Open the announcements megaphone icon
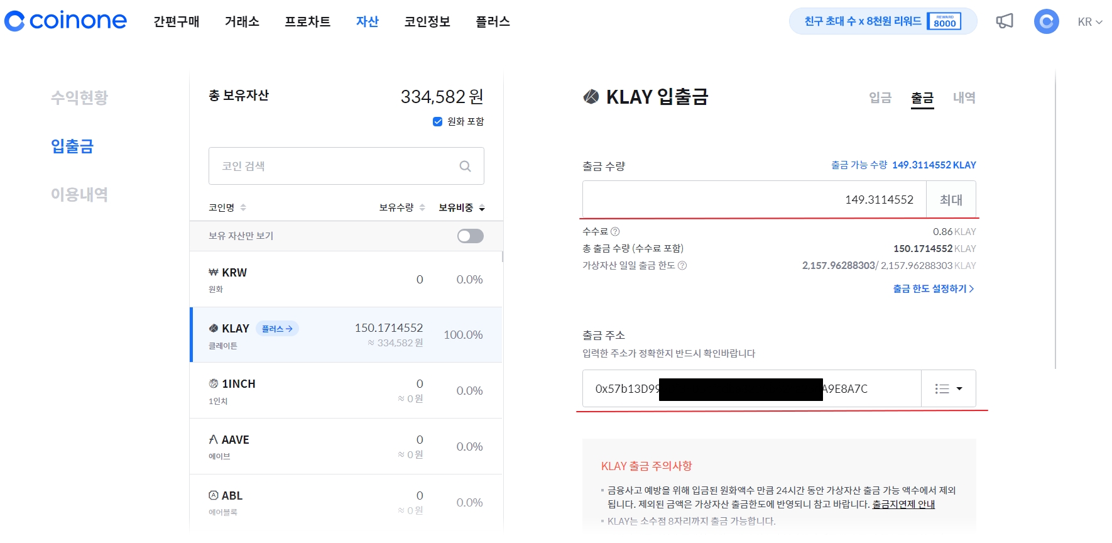 tap(1005, 21)
